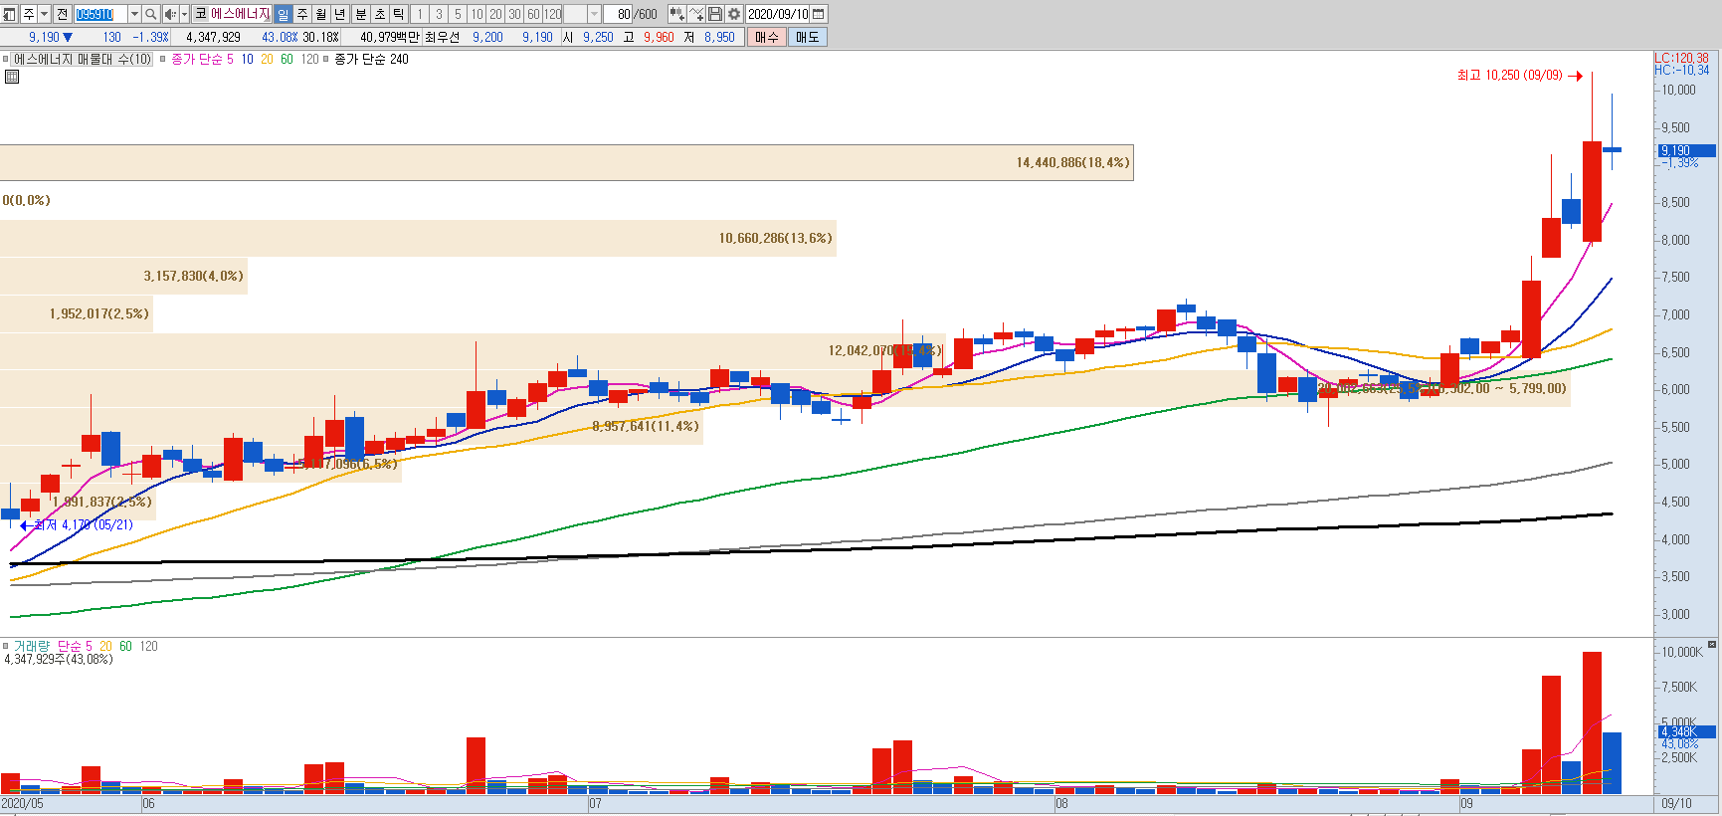Image resolution: width=1722 pixels, height=816 pixels.
Task: Click the 4,348K volume tag on axis
Action: point(1687,731)
